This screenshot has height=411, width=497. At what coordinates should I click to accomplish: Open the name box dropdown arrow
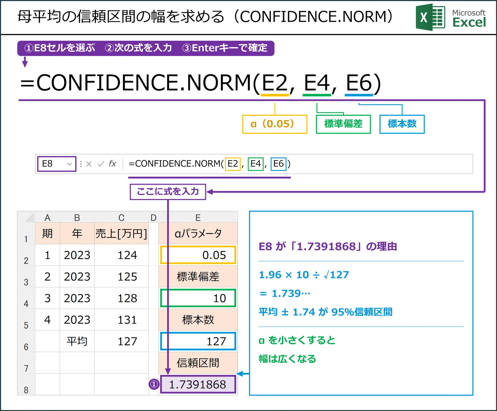pos(69,164)
